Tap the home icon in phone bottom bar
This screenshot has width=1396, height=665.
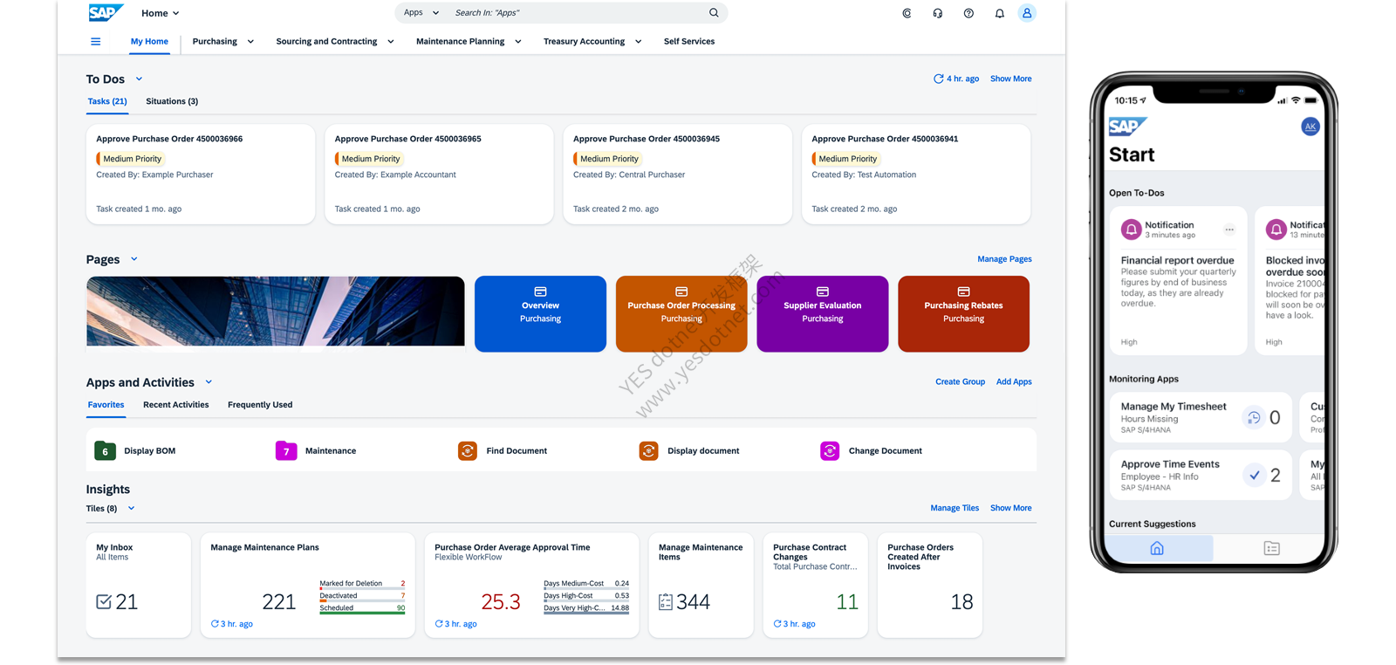pyautogui.click(x=1157, y=548)
